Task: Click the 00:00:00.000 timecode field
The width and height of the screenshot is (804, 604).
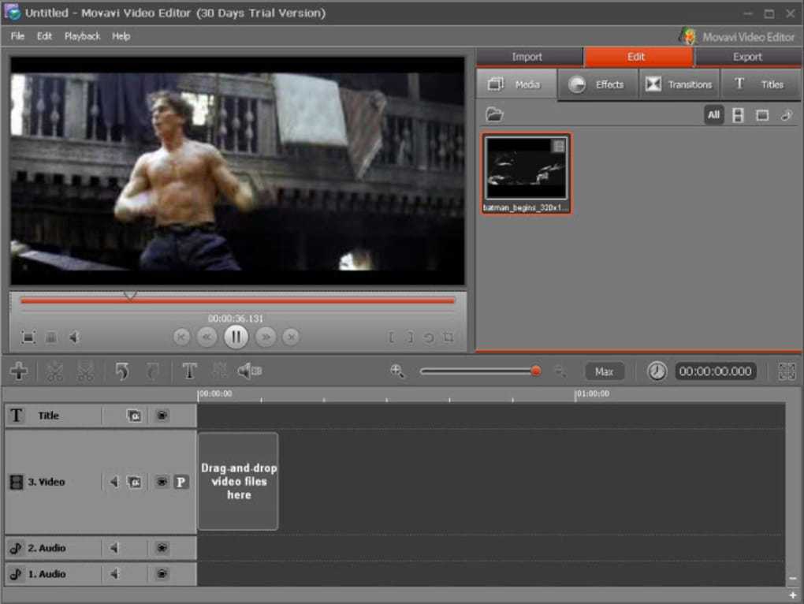Action: [715, 371]
